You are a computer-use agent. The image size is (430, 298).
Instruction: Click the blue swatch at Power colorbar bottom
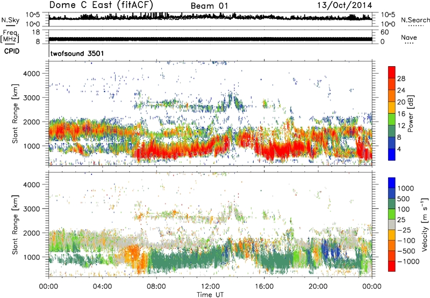pos(391,154)
